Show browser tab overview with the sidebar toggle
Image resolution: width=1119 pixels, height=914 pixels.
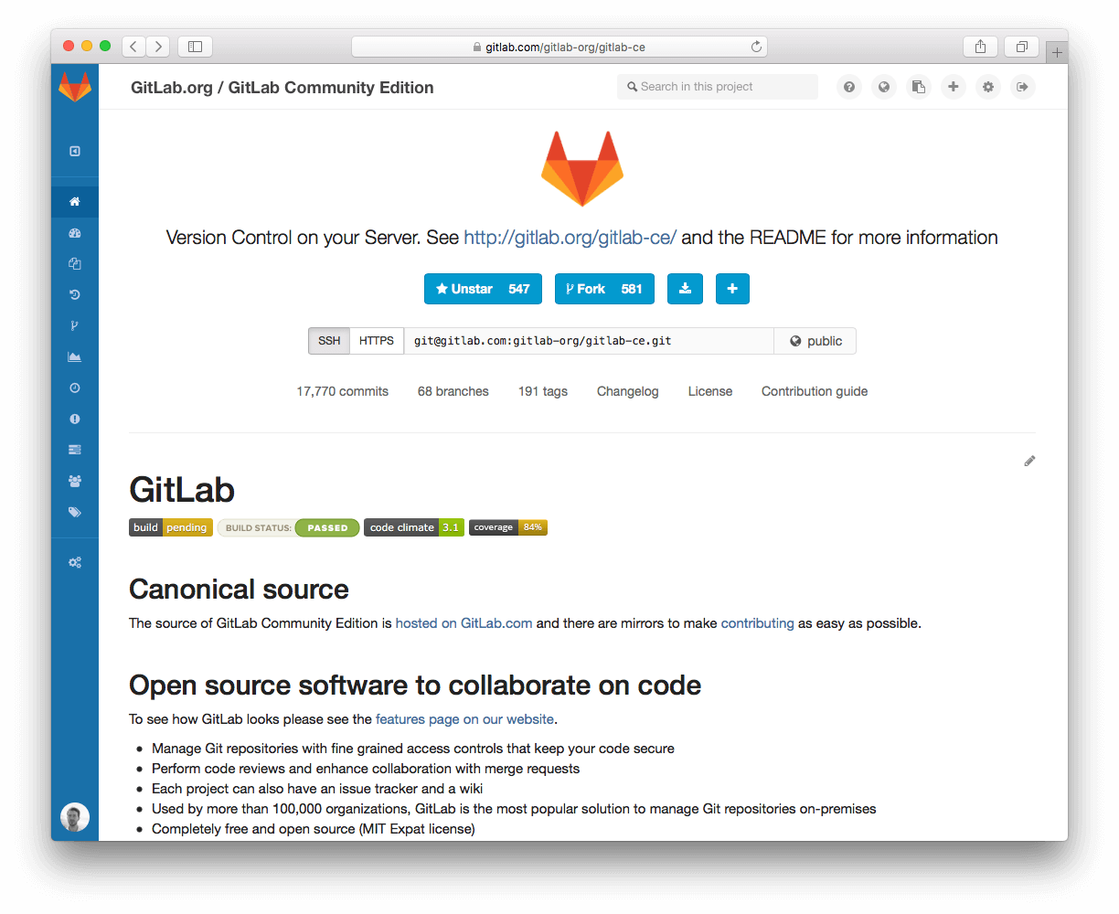click(195, 46)
